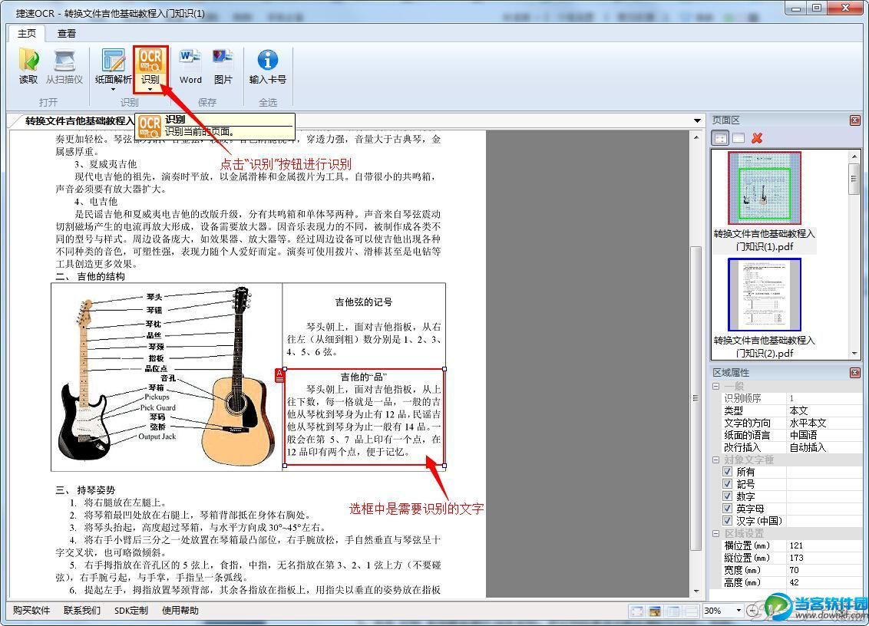Viewport: 869px width, 626px height.
Task: Select the 主页 ribbon tab
Action: pyautogui.click(x=27, y=34)
